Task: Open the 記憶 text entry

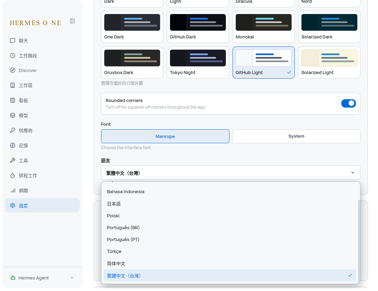Action: tap(23, 145)
